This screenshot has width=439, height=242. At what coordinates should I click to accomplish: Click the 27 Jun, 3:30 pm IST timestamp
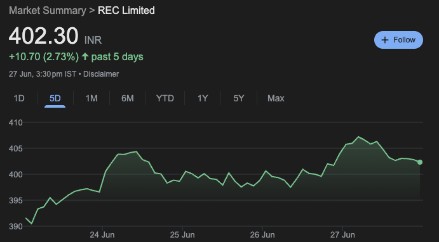coord(43,74)
